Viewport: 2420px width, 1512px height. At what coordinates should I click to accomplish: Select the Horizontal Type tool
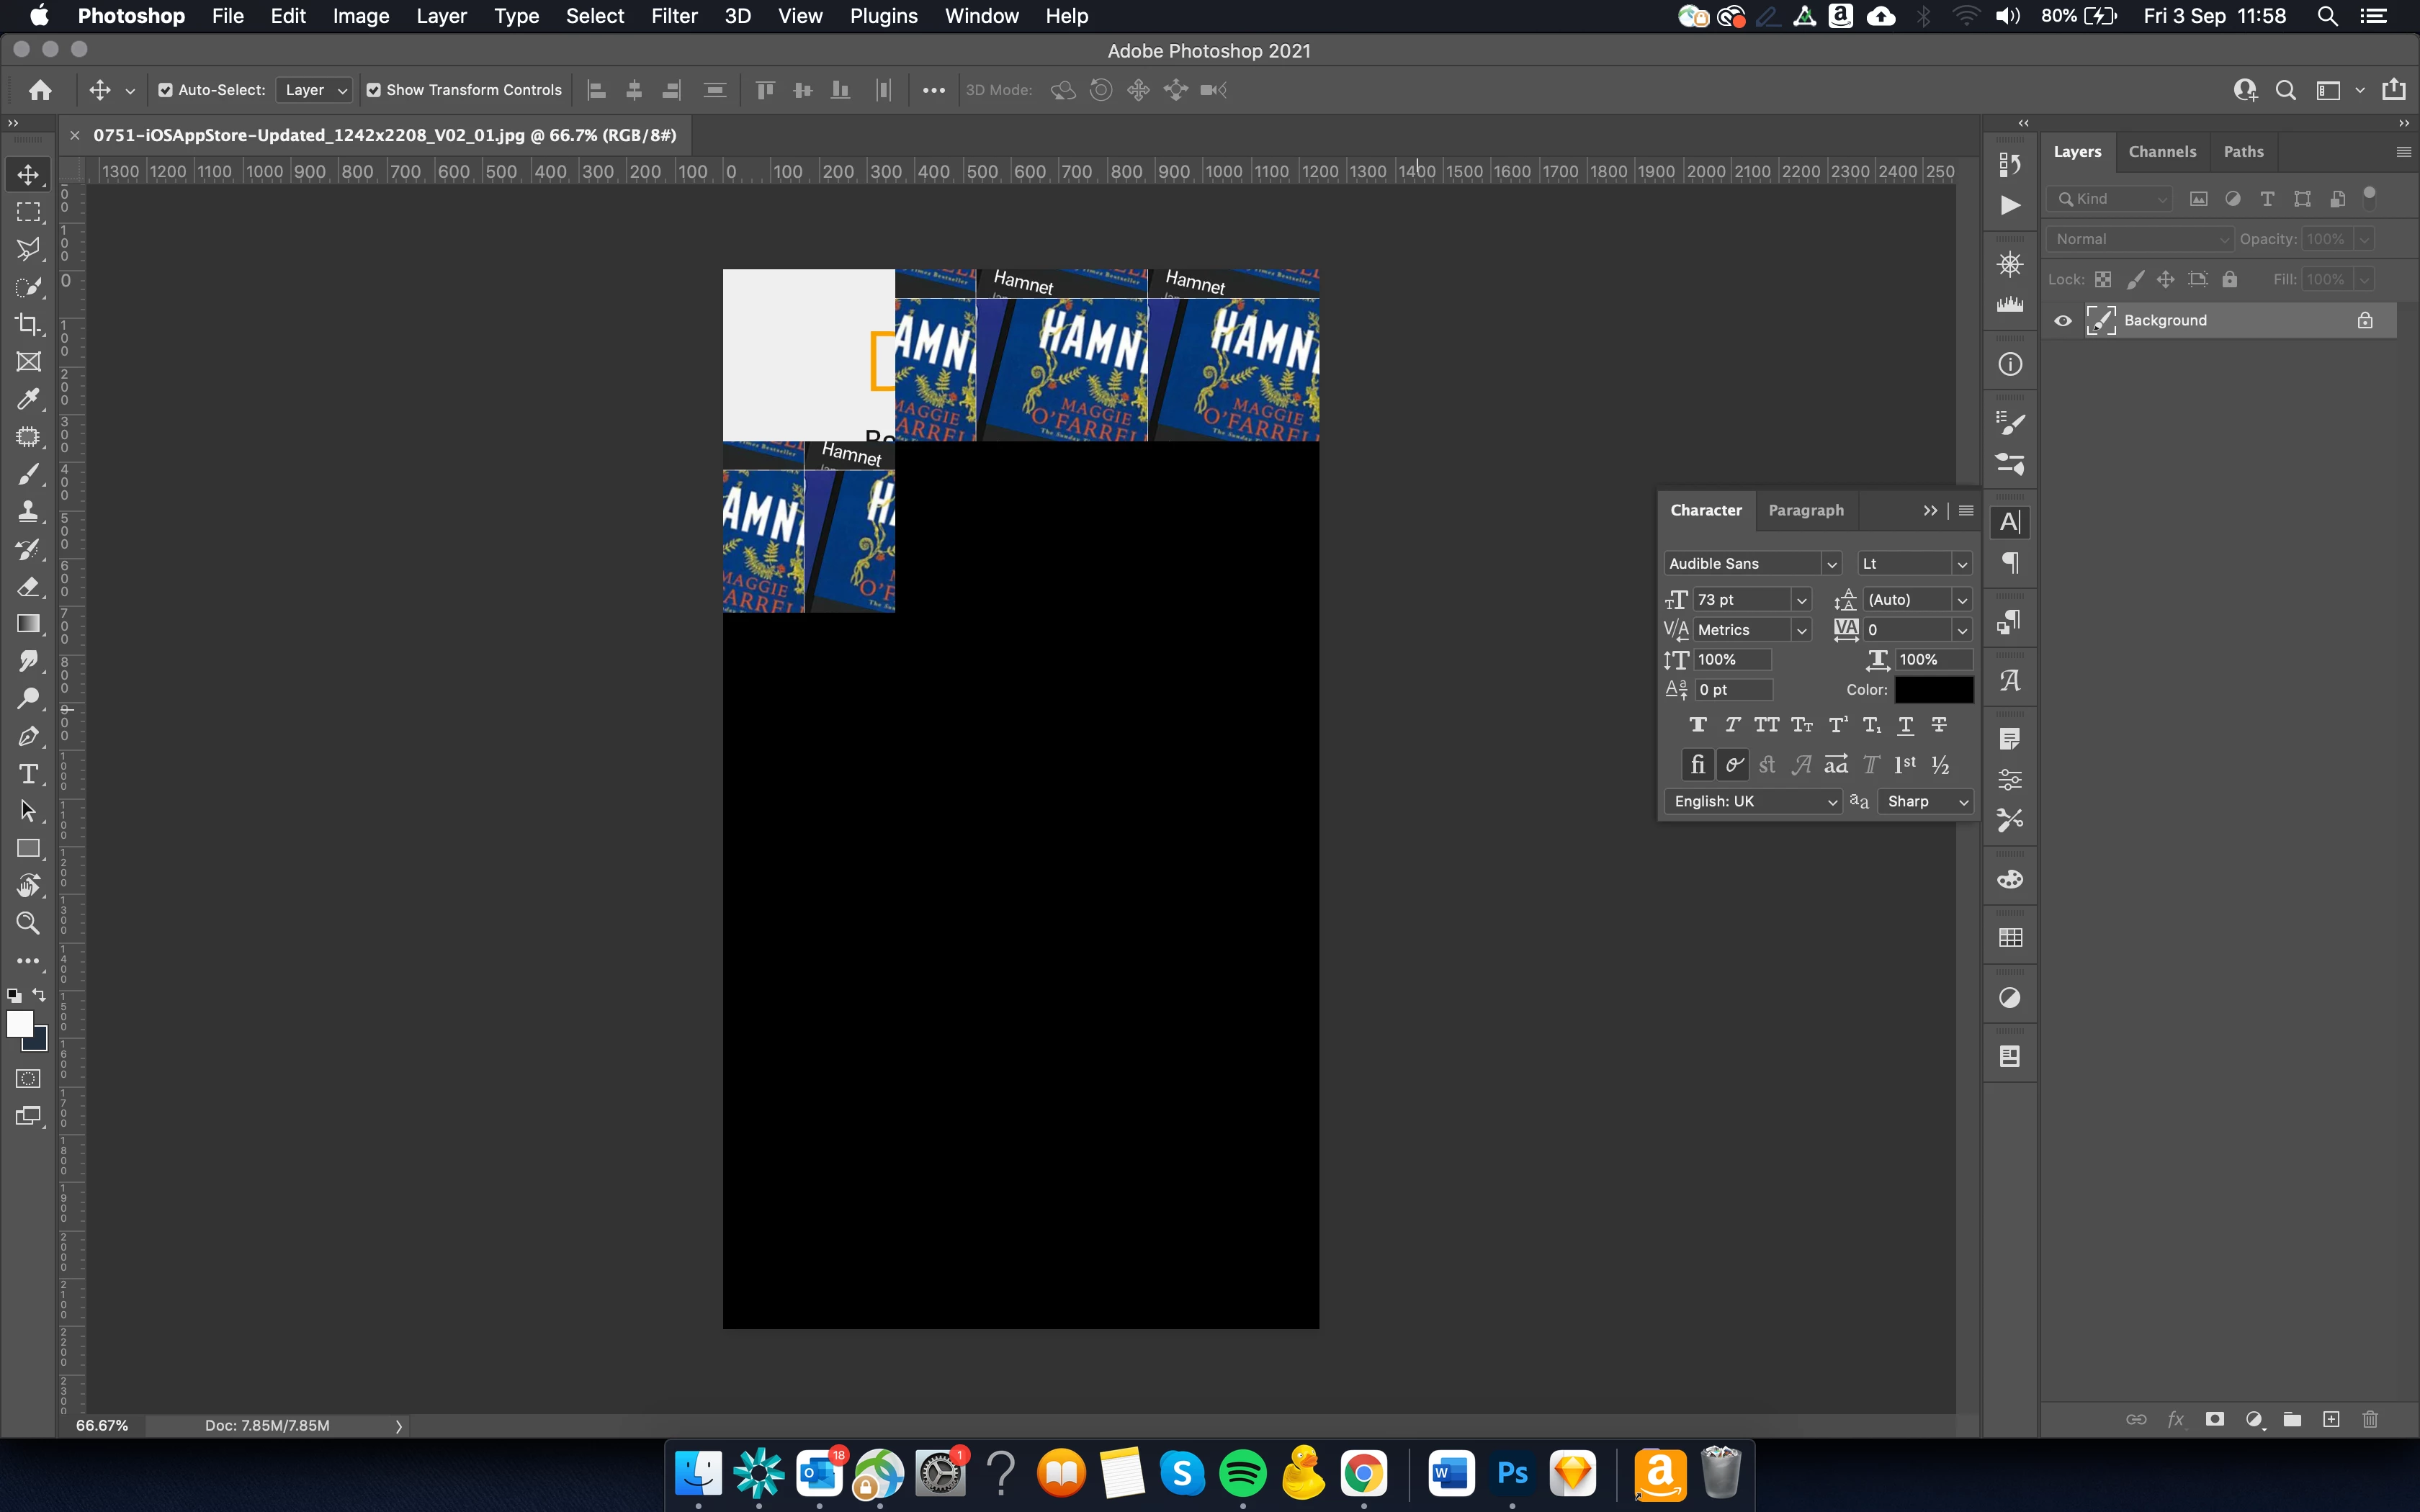pyautogui.click(x=28, y=774)
